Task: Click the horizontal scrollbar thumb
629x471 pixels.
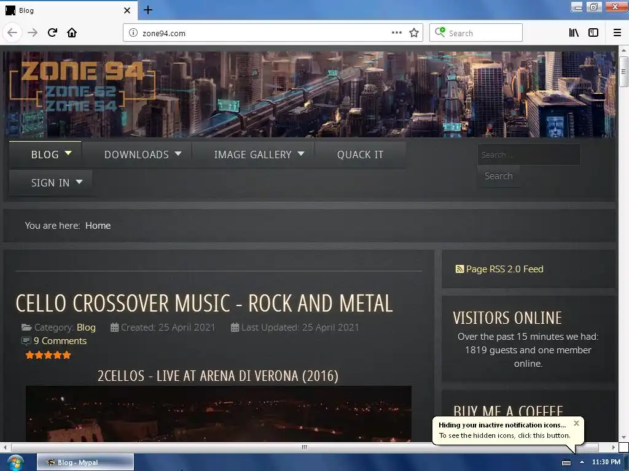Action: click(x=305, y=447)
